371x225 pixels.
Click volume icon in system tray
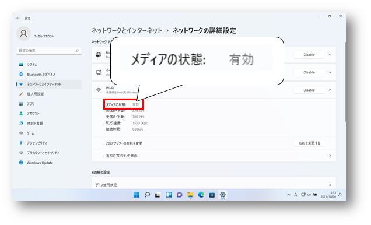[309, 195]
